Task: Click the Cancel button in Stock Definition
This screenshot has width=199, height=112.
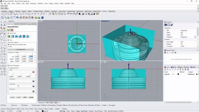Action: tap(31, 97)
